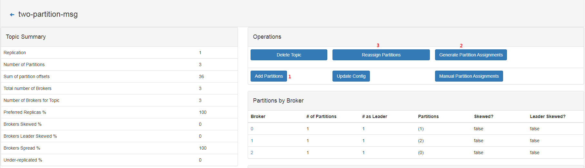Click the 'Sum of partition offsets' label
This screenshot has height=168, width=585.
point(27,76)
